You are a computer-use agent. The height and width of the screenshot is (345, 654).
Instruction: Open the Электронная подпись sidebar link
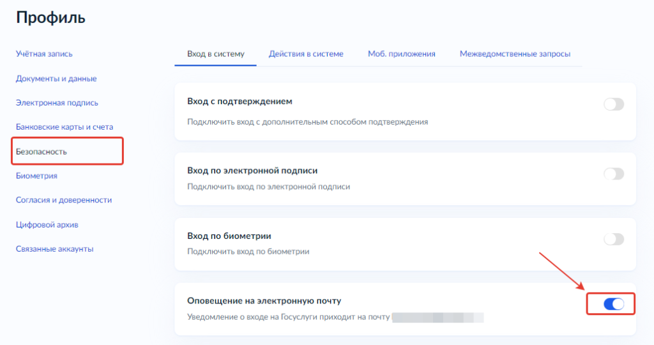coord(57,103)
